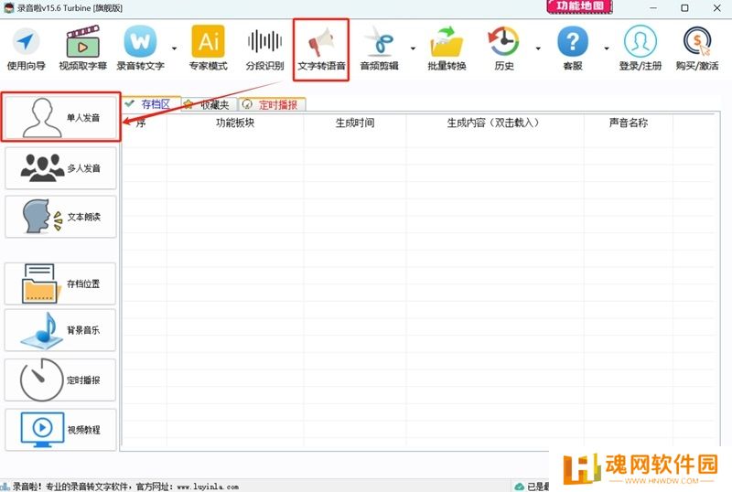Expand dropdown arrow beside 客服
Viewport: 732px width, 492px height.
pos(607,48)
